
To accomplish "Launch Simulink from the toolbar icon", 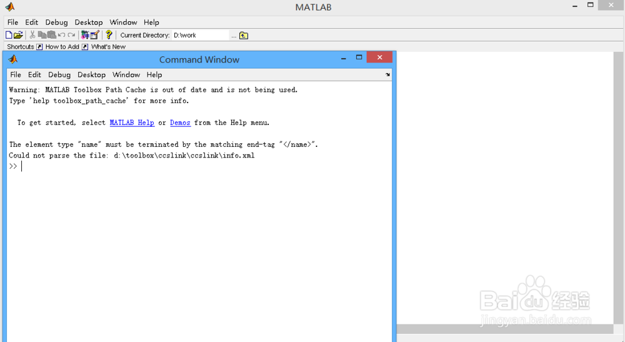I will tap(85, 35).
